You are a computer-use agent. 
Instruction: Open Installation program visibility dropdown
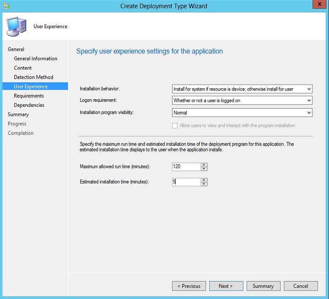242,113
